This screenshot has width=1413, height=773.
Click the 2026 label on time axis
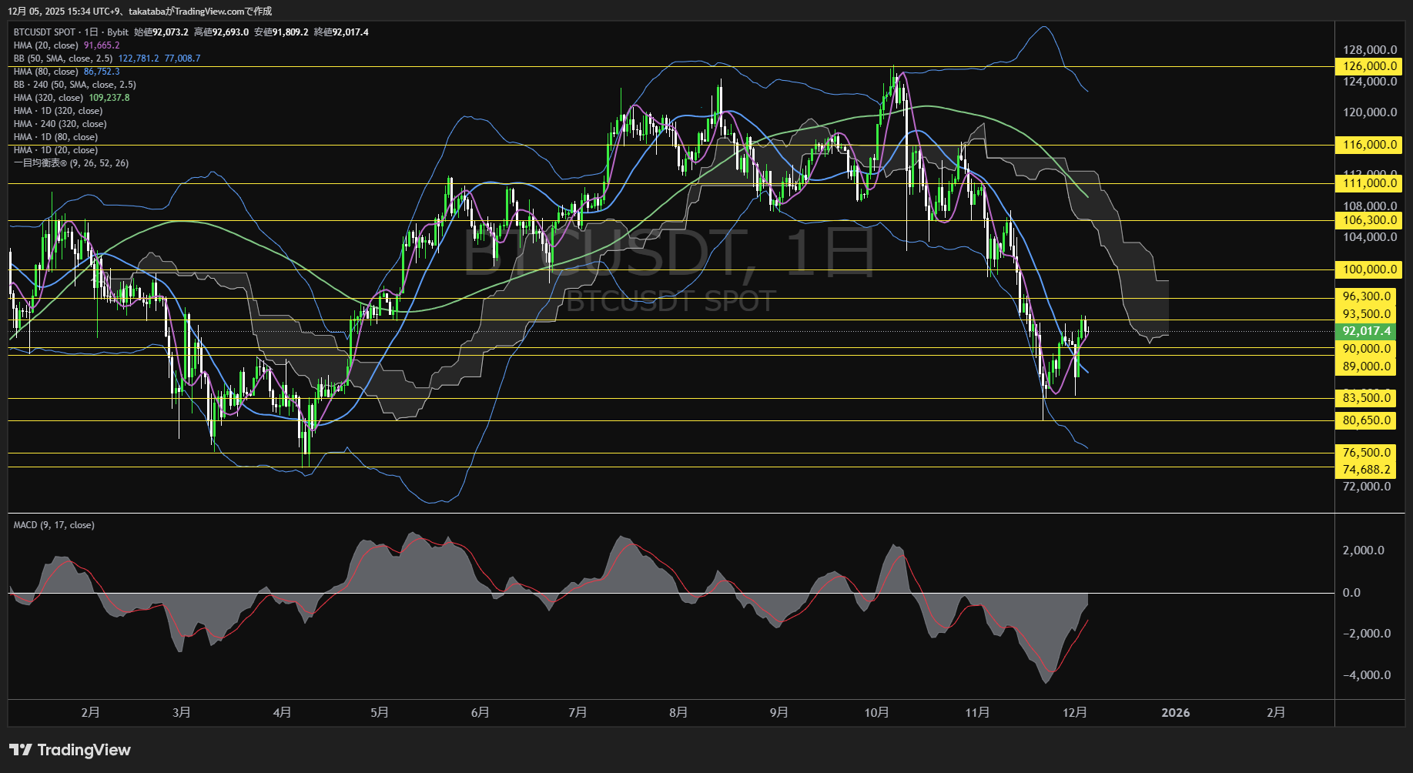pos(1175,712)
